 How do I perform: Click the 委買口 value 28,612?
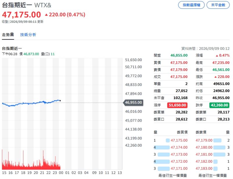pos(181,119)
